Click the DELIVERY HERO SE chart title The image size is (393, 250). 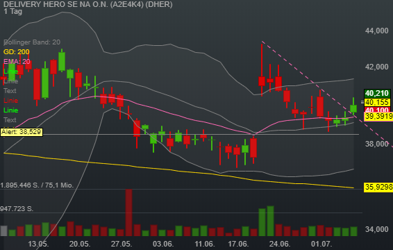click(88, 4)
